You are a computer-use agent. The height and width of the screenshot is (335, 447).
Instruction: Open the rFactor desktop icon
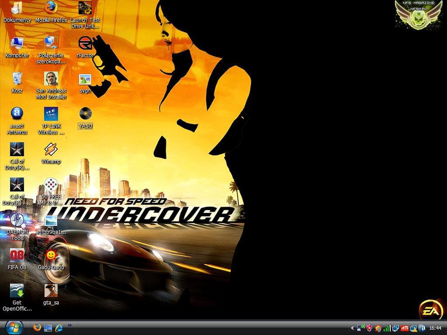pos(85,43)
